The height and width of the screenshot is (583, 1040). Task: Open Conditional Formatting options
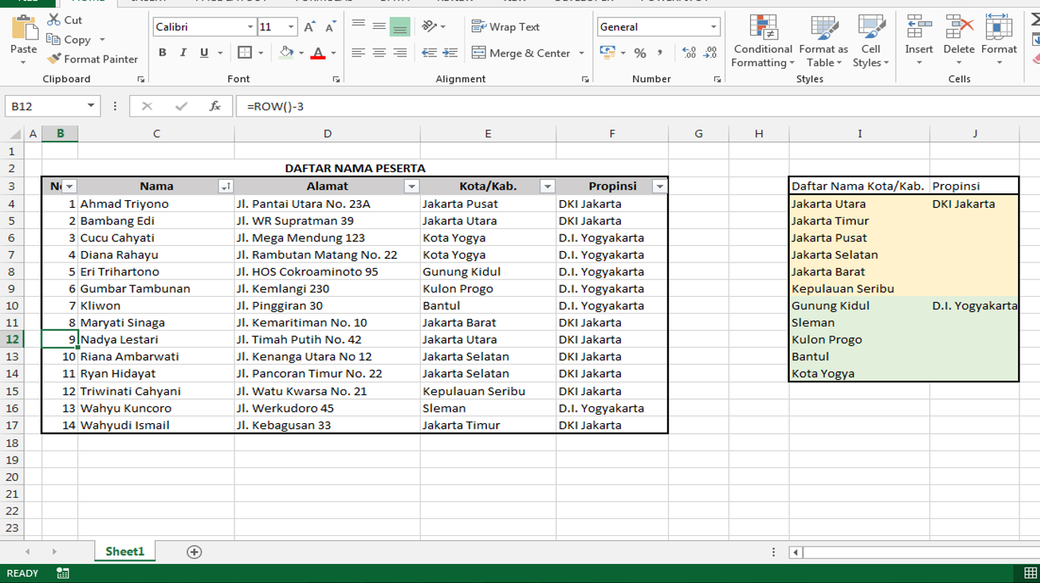[x=762, y=42]
